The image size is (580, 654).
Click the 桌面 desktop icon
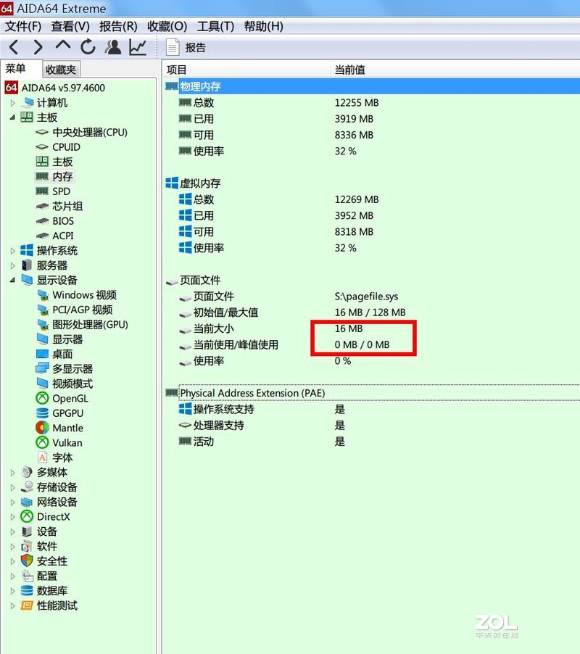point(42,354)
